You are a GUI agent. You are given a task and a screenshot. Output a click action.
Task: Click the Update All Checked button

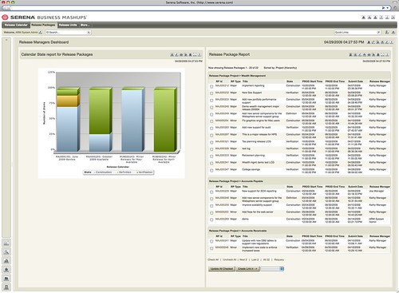tap(222, 269)
